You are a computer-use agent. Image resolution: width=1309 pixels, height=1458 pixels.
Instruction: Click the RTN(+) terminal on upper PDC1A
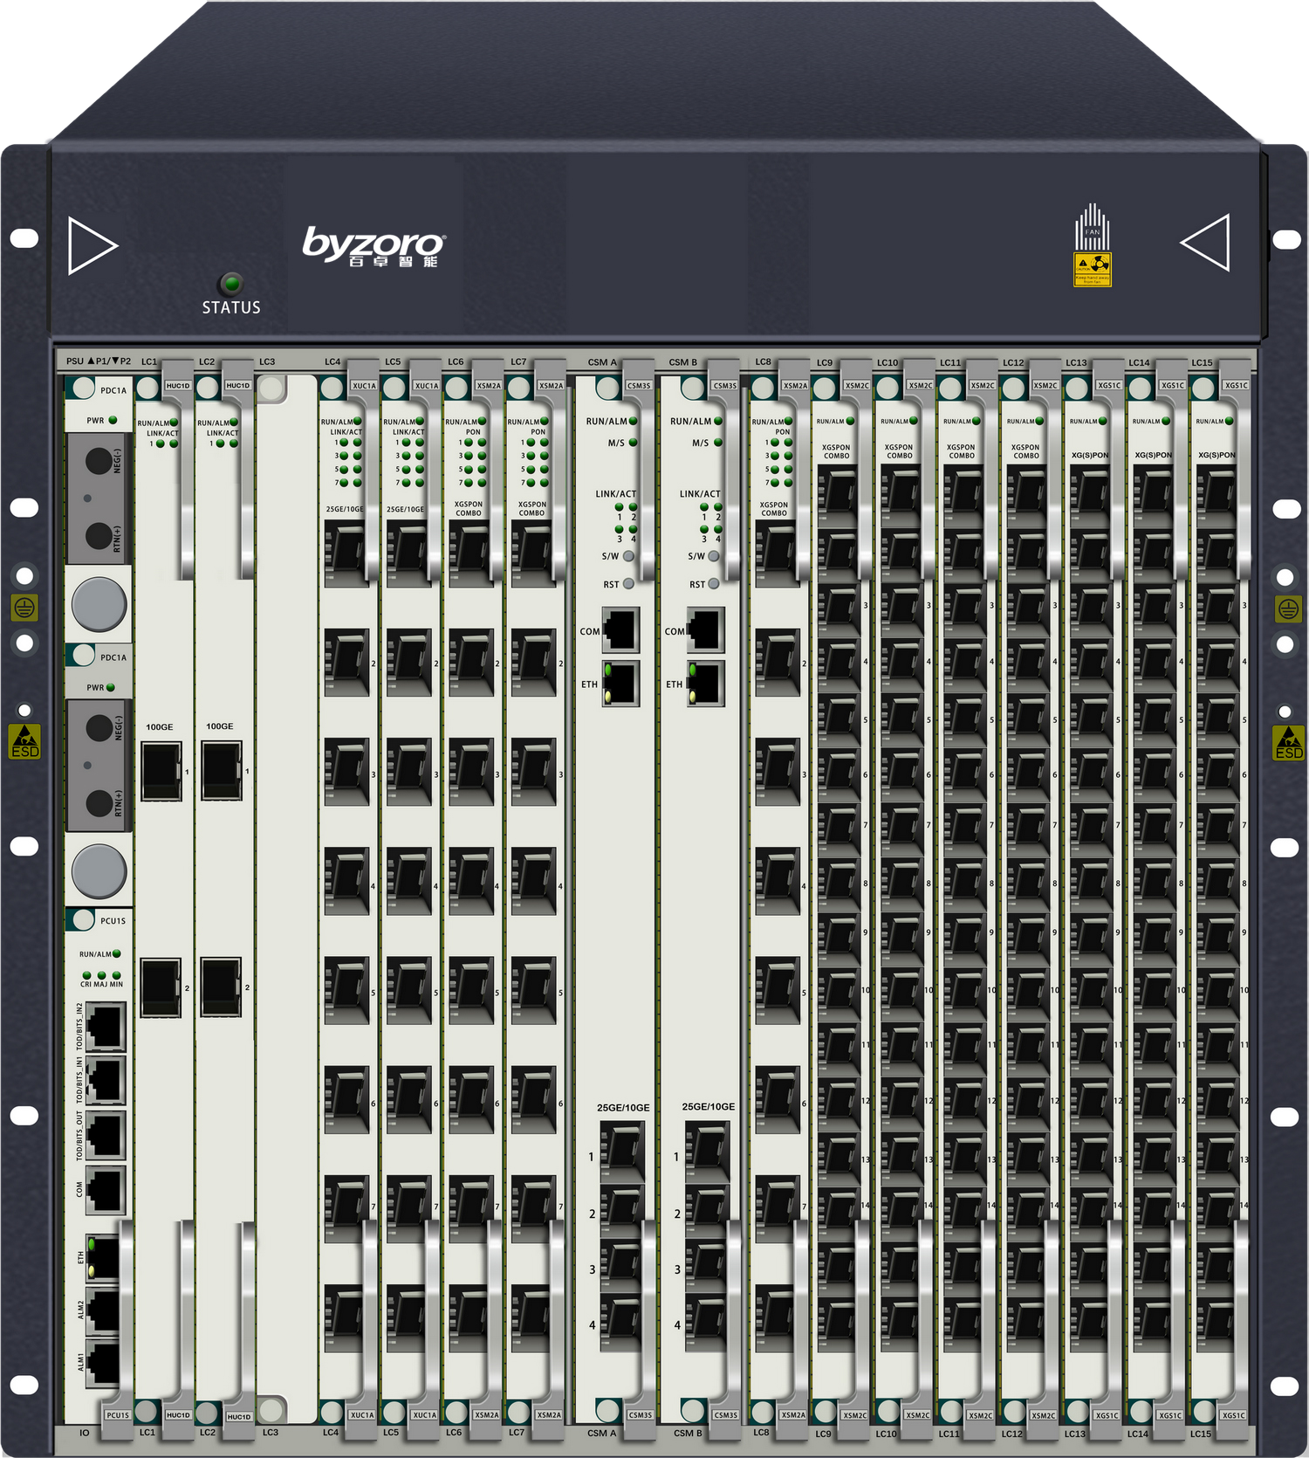click(99, 534)
